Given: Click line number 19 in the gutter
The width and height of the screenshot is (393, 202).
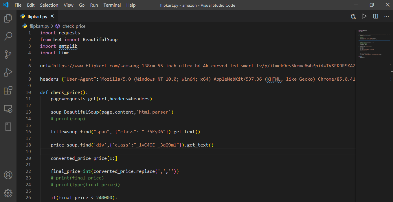Looking at the screenshot, I should click(28, 152).
